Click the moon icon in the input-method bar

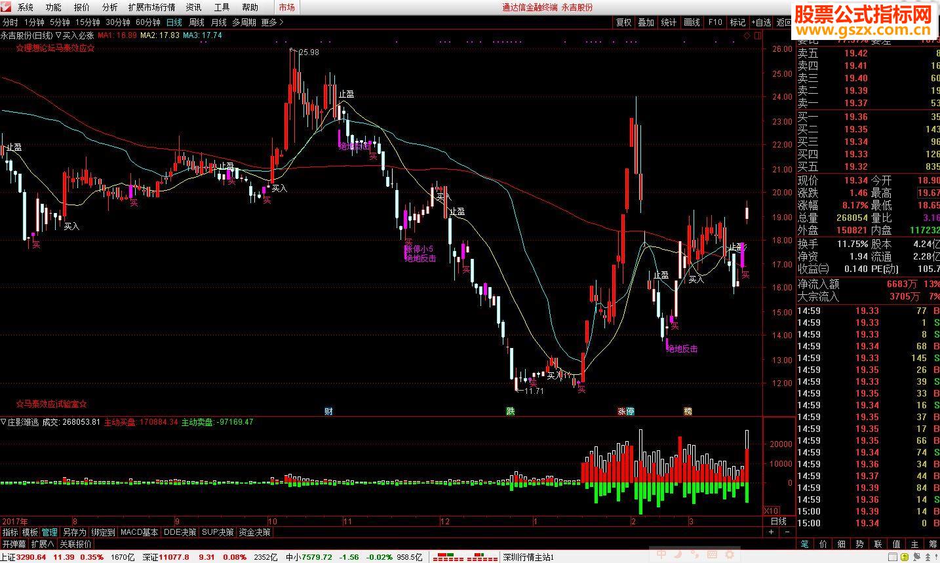pyautogui.click(x=677, y=555)
